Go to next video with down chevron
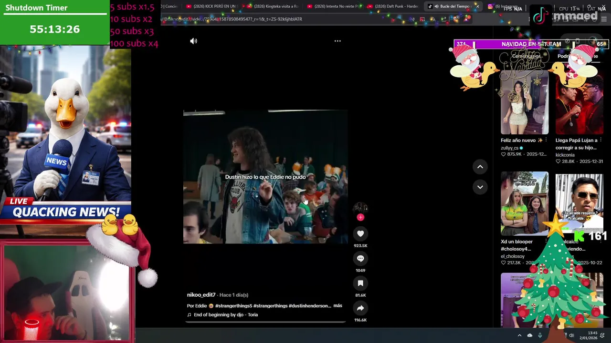Screen dimensions: 611x343 (480, 187)
